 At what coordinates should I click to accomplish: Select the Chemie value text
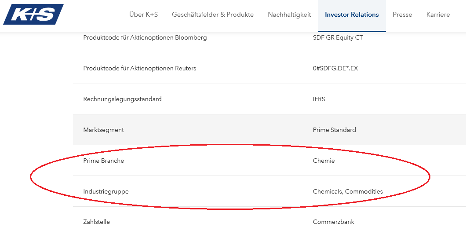coord(324,161)
